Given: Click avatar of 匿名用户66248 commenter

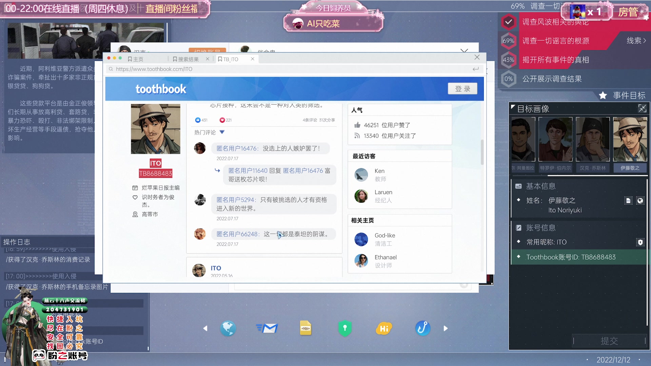Looking at the screenshot, I should click(200, 234).
